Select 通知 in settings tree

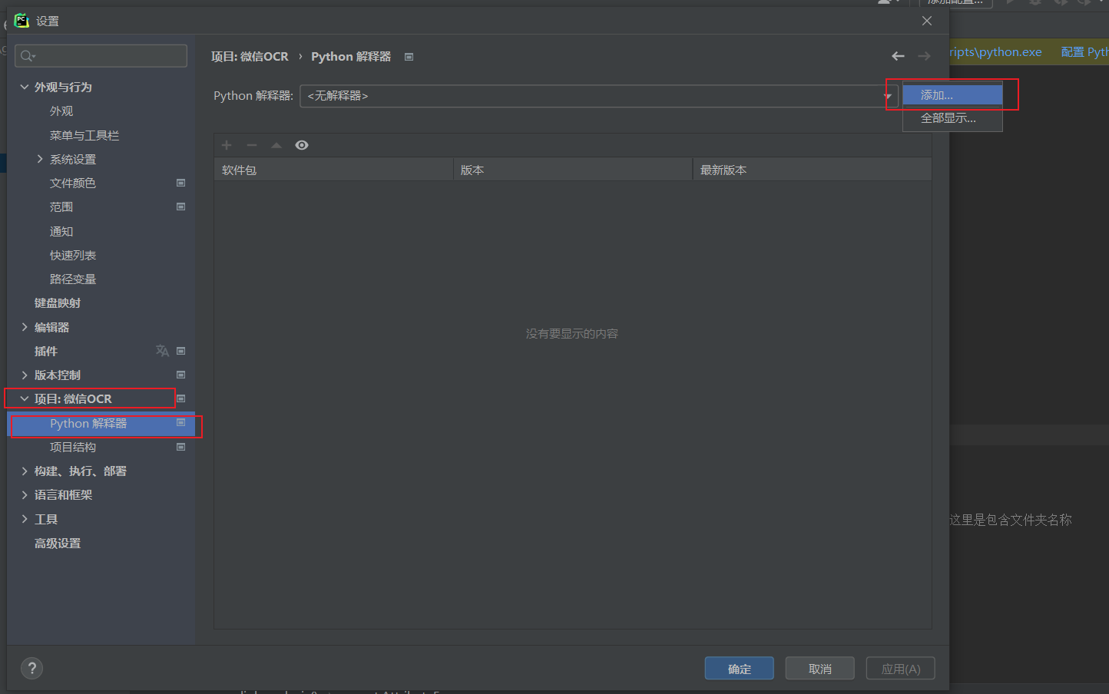point(61,231)
